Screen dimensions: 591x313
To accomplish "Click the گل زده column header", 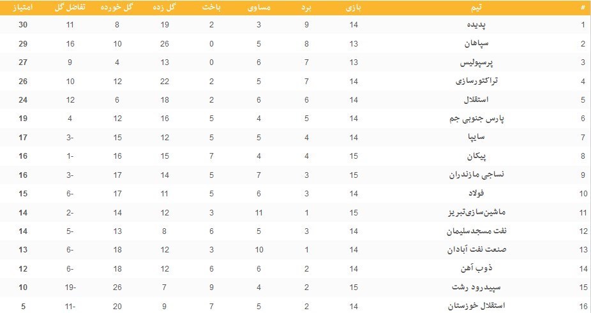I will 165,8.
